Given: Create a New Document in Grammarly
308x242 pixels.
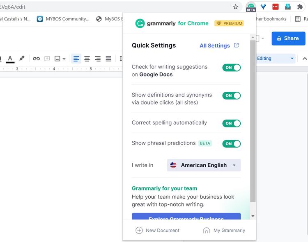Looking at the screenshot, I should coord(158,230).
